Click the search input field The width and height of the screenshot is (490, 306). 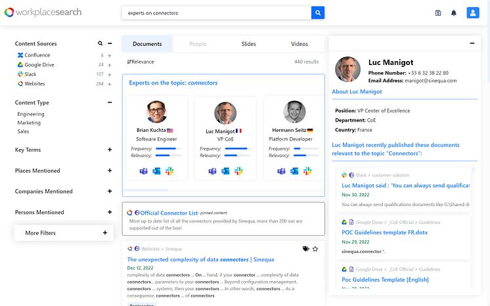point(217,13)
